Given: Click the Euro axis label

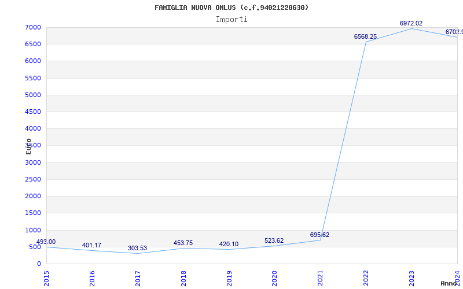Looking at the screenshot, I should [x=28, y=146].
